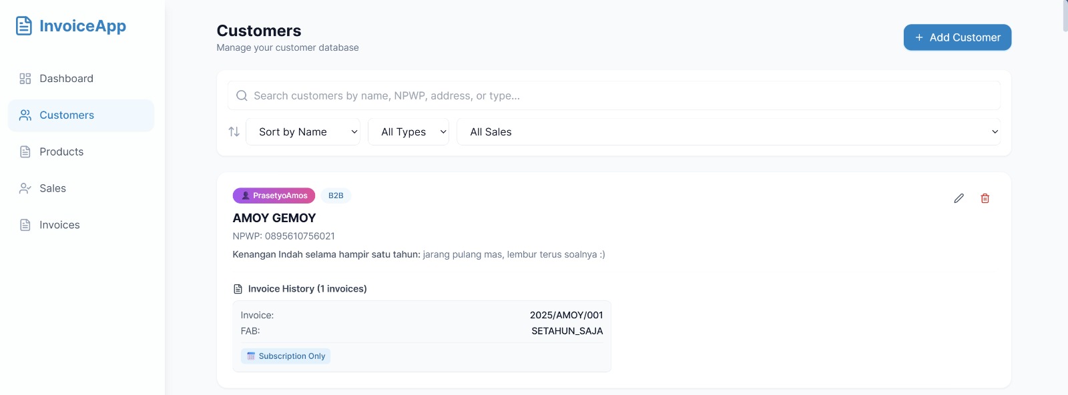Click the Products document icon
Viewport: 1068px width, 395px height.
(25, 152)
